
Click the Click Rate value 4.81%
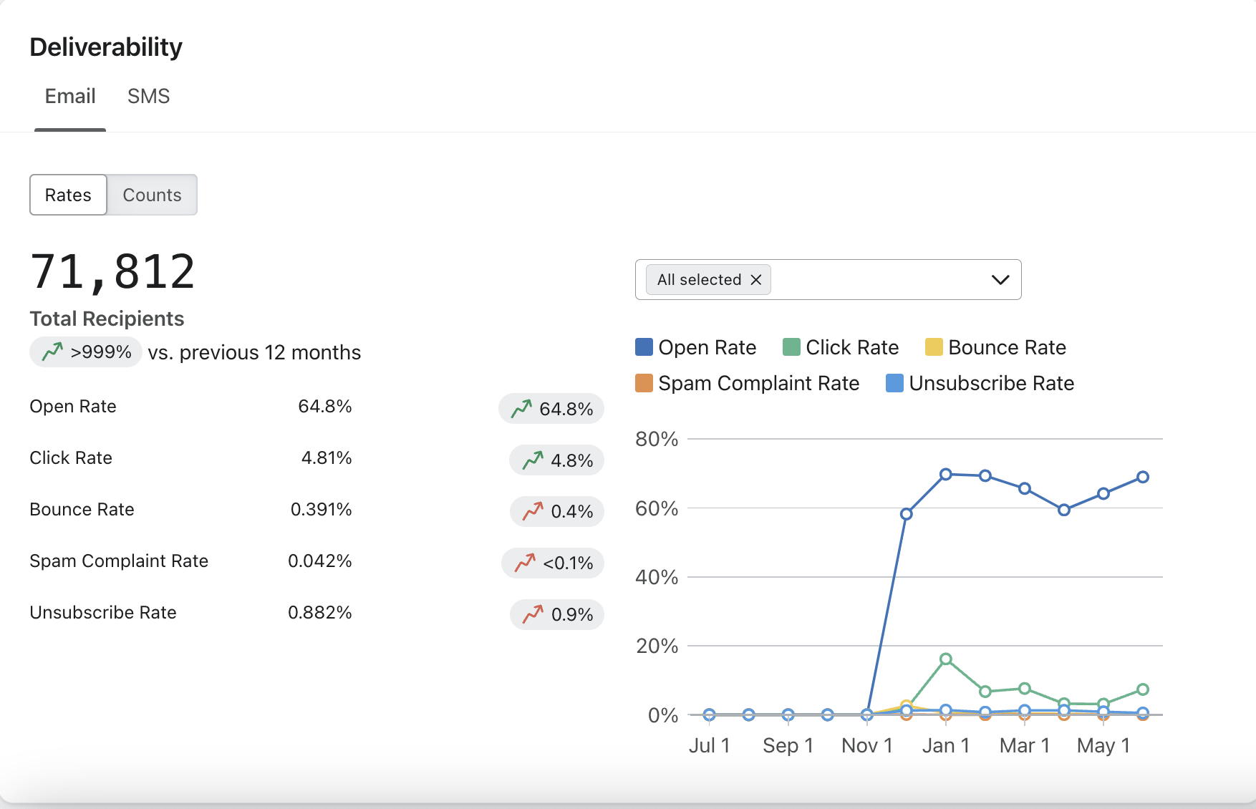[327, 457]
